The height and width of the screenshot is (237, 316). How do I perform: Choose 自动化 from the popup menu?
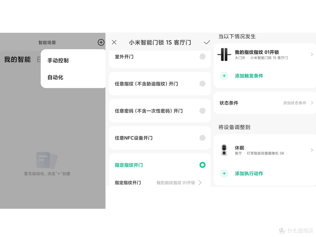click(55, 77)
